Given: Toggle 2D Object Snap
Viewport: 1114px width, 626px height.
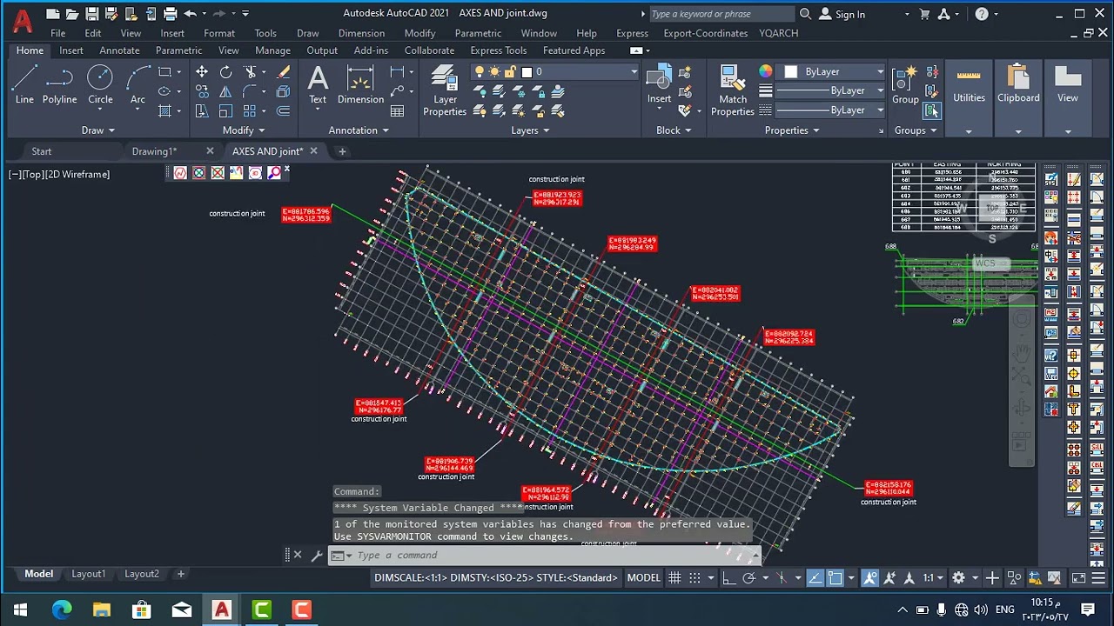Looking at the screenshot, I should click(835, 578).
